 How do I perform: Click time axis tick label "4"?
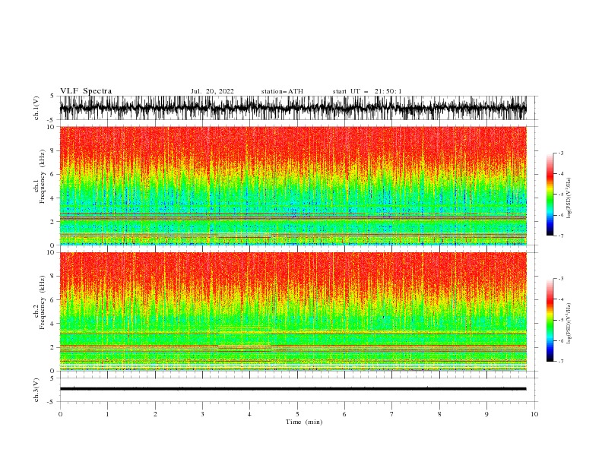coord(250,414)
